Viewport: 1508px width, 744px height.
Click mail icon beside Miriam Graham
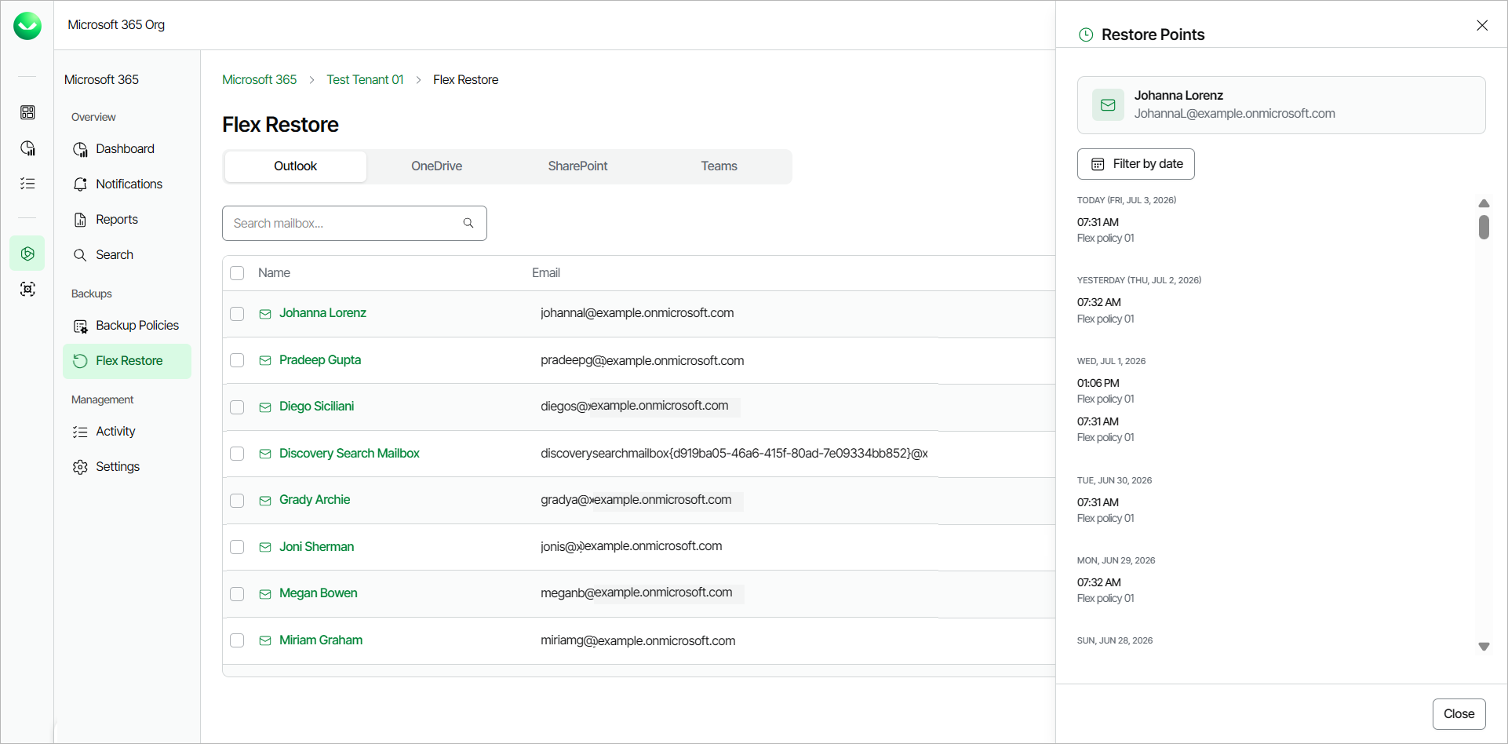(x=265, y=640)
